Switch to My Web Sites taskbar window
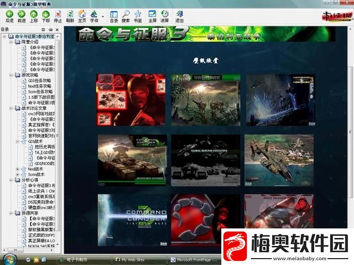The height and width of the screenshot is (265, 354). tap(139, 260)
